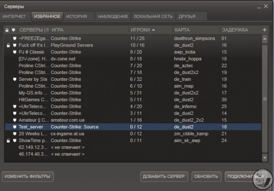Sort servers by ЗАДЕРЖКА column

(x=235, y=30)
